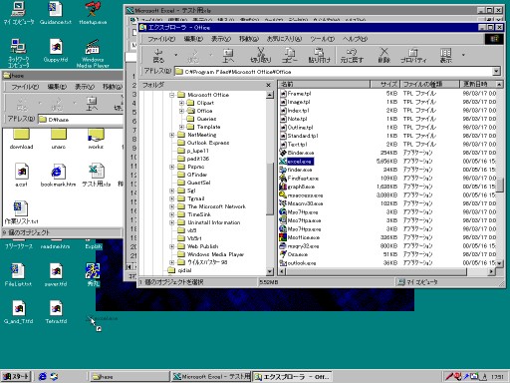Click the Back (戻る) button in Explorer toolbar

pos(158,56)
